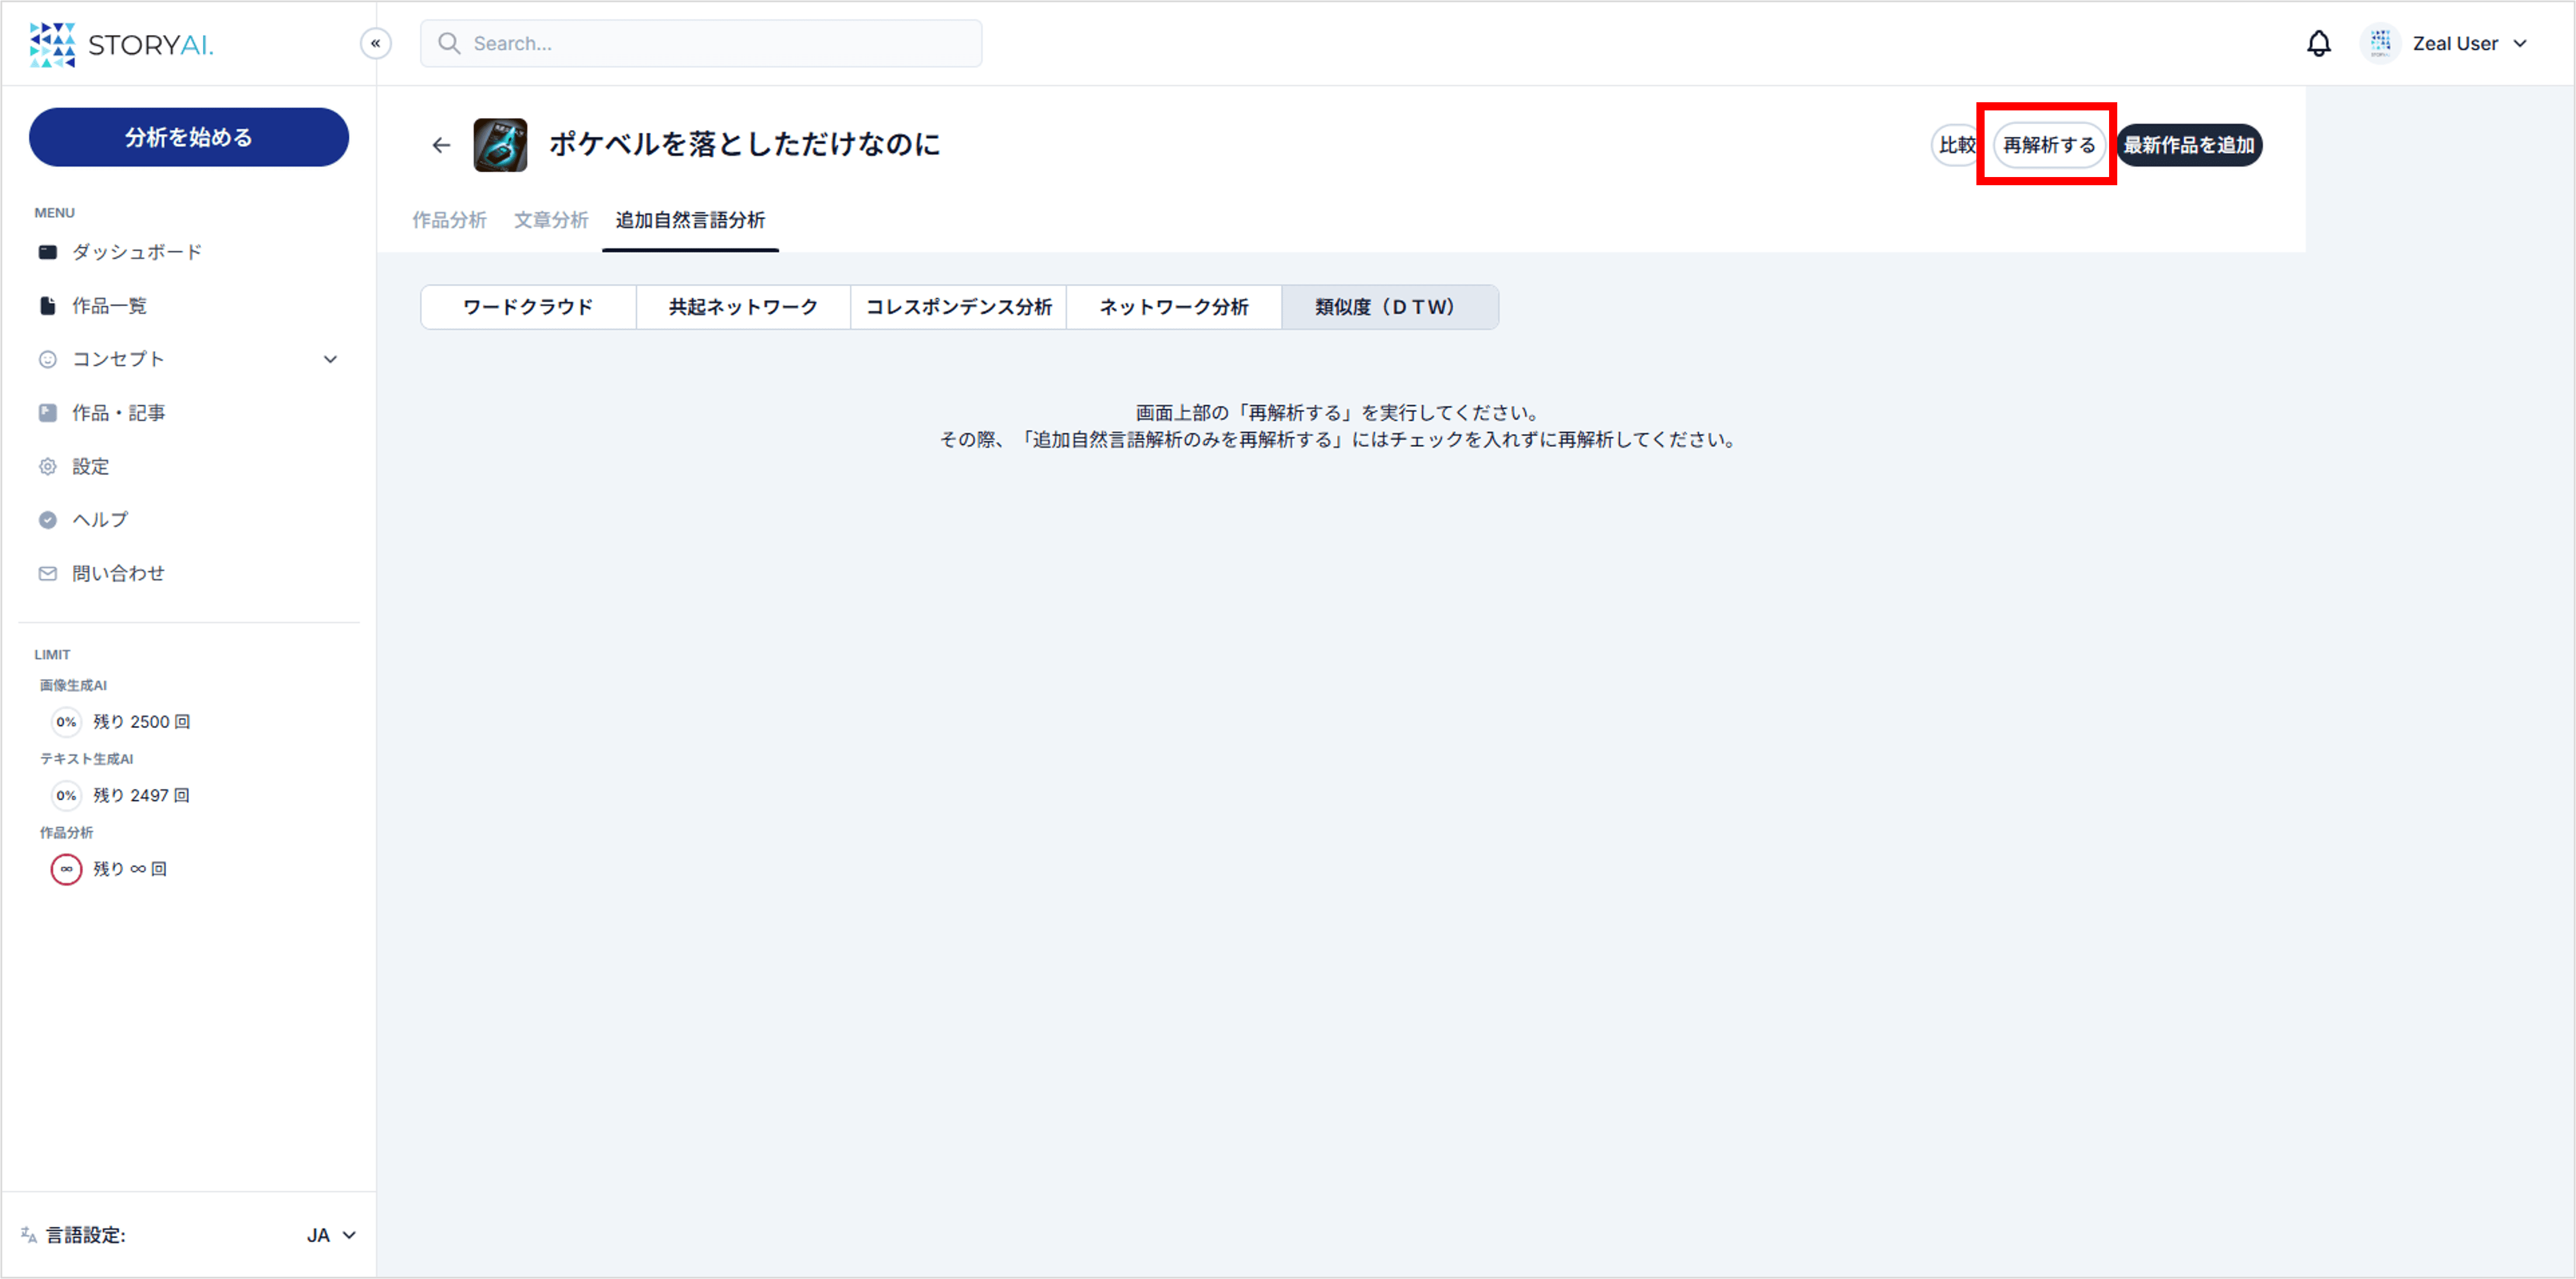Image resolution: width=2576 pixels, height=1279 pixels.
Task: Collapse the sidebar with double-chevron button
Action: pyautogui.click(x=376, y=43)
